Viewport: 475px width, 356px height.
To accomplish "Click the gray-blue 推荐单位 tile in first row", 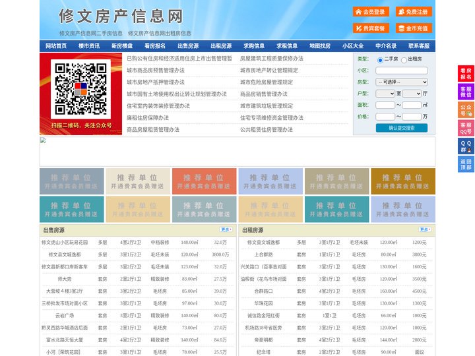I will [72, 181].
